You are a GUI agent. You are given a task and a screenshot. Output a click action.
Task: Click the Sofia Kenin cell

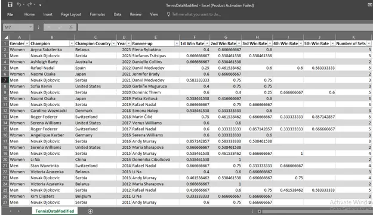[x=52, y=86]
